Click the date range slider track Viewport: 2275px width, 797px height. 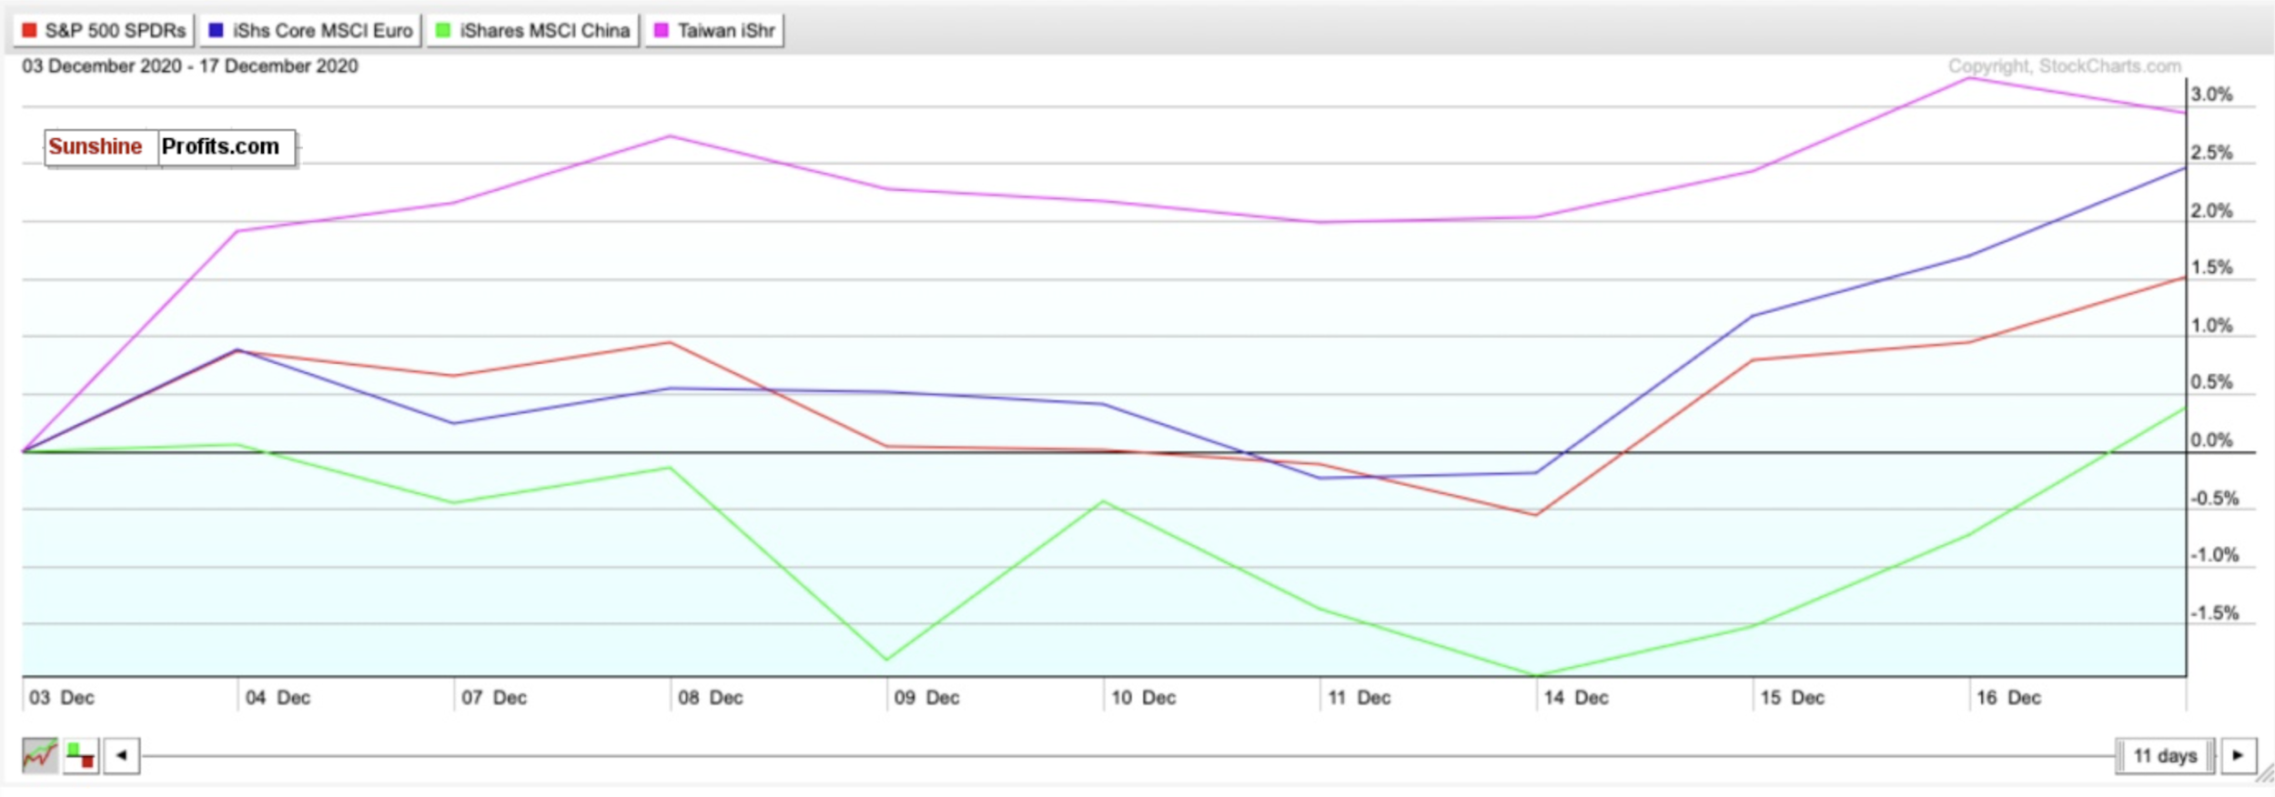coord(1128,756)
